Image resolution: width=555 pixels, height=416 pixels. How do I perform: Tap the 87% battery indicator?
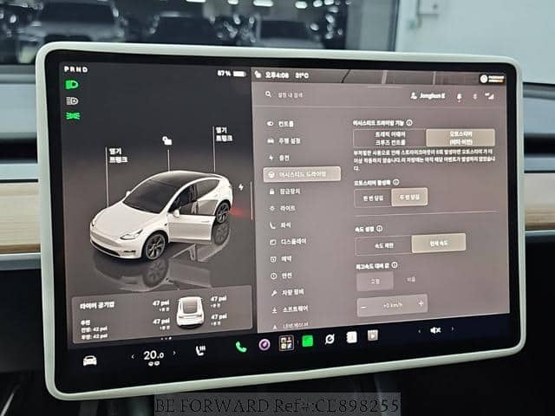coord(232,74)
